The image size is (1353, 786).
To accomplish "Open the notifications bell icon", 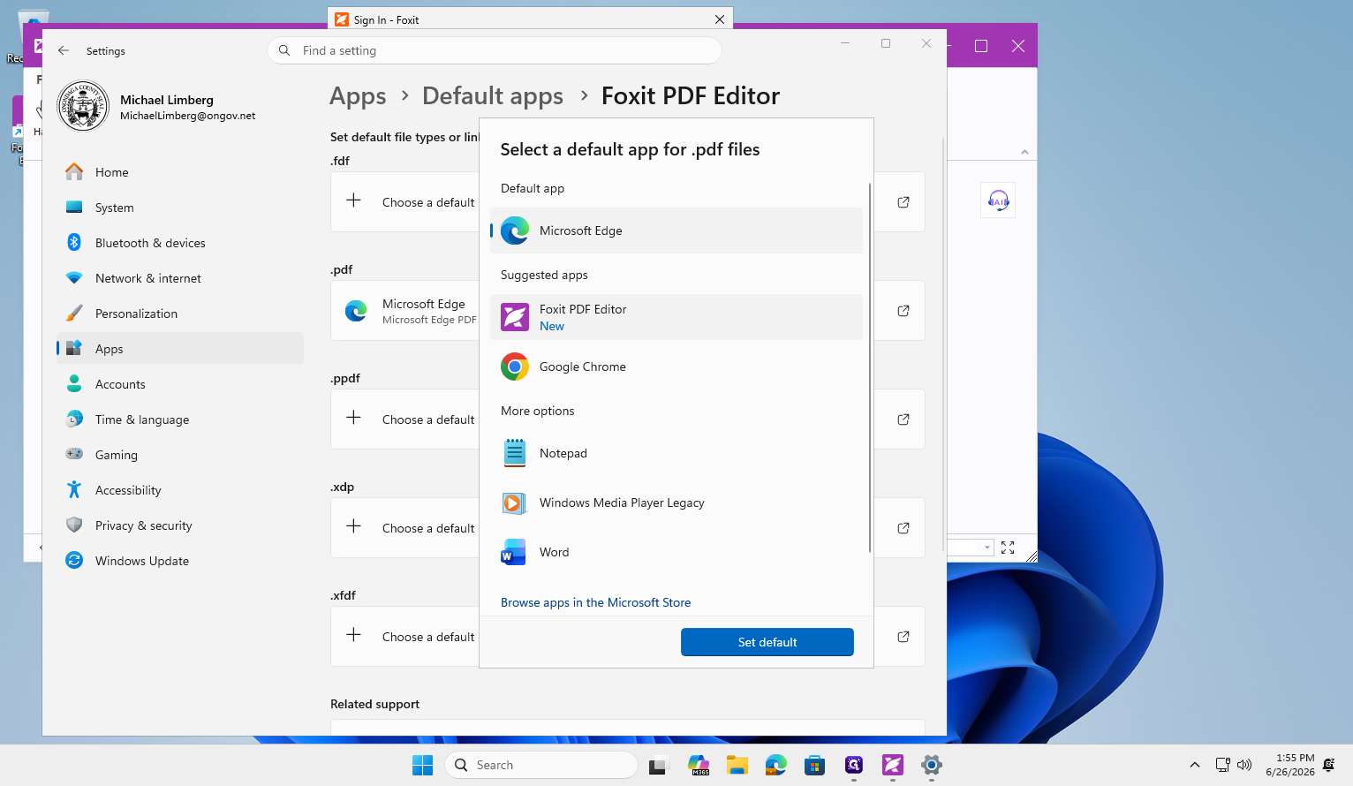I will pos(1329,765).
